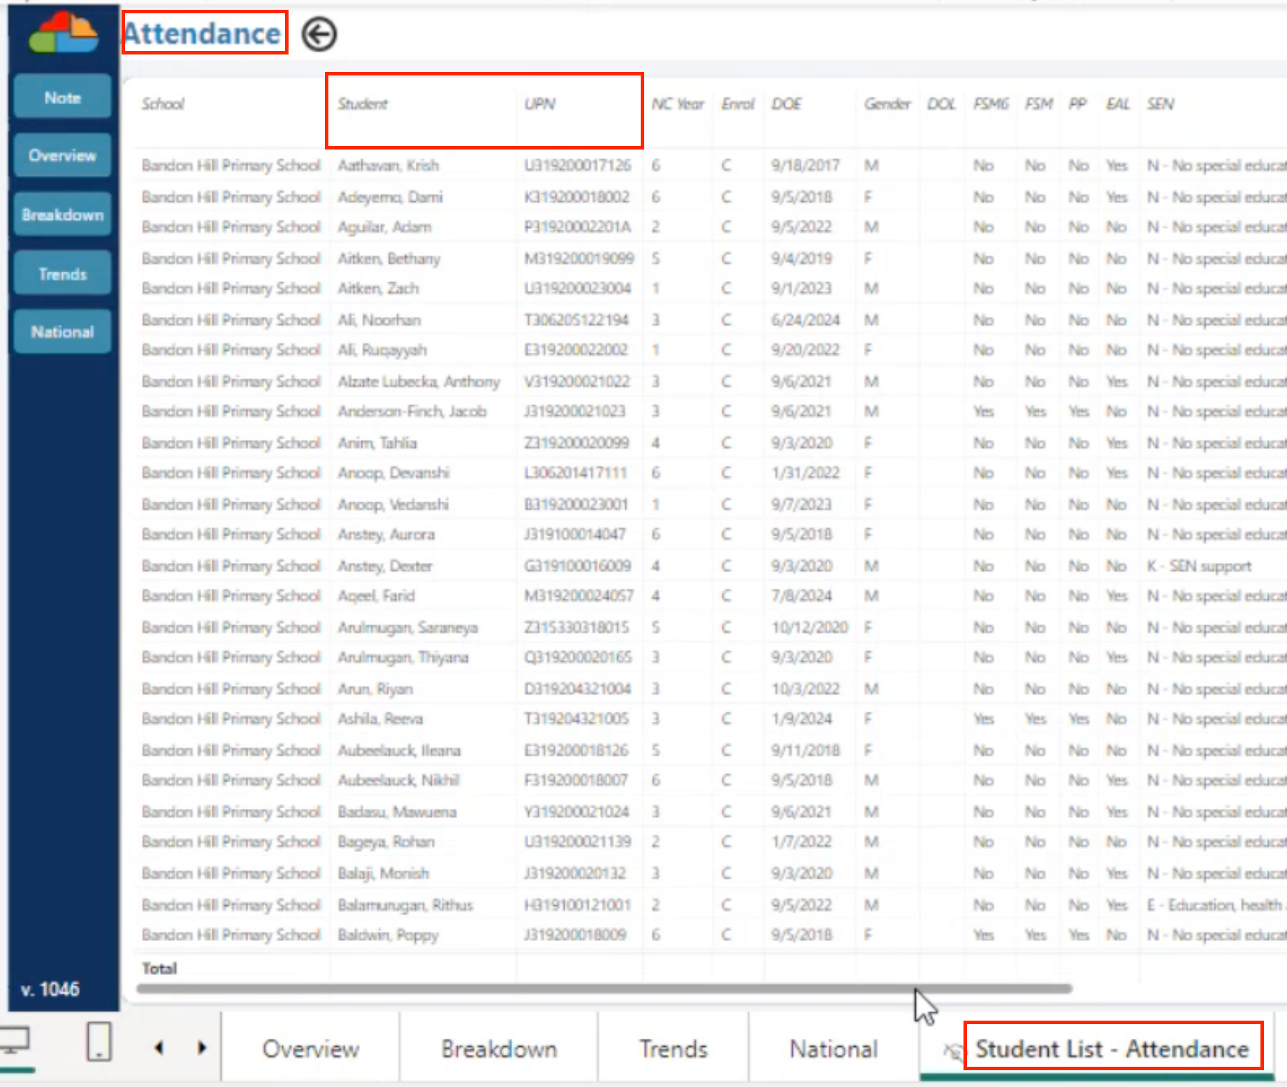Switch to the Trends page tab
Viewport: 1287px width, 1087px height.
[674, 1049]
